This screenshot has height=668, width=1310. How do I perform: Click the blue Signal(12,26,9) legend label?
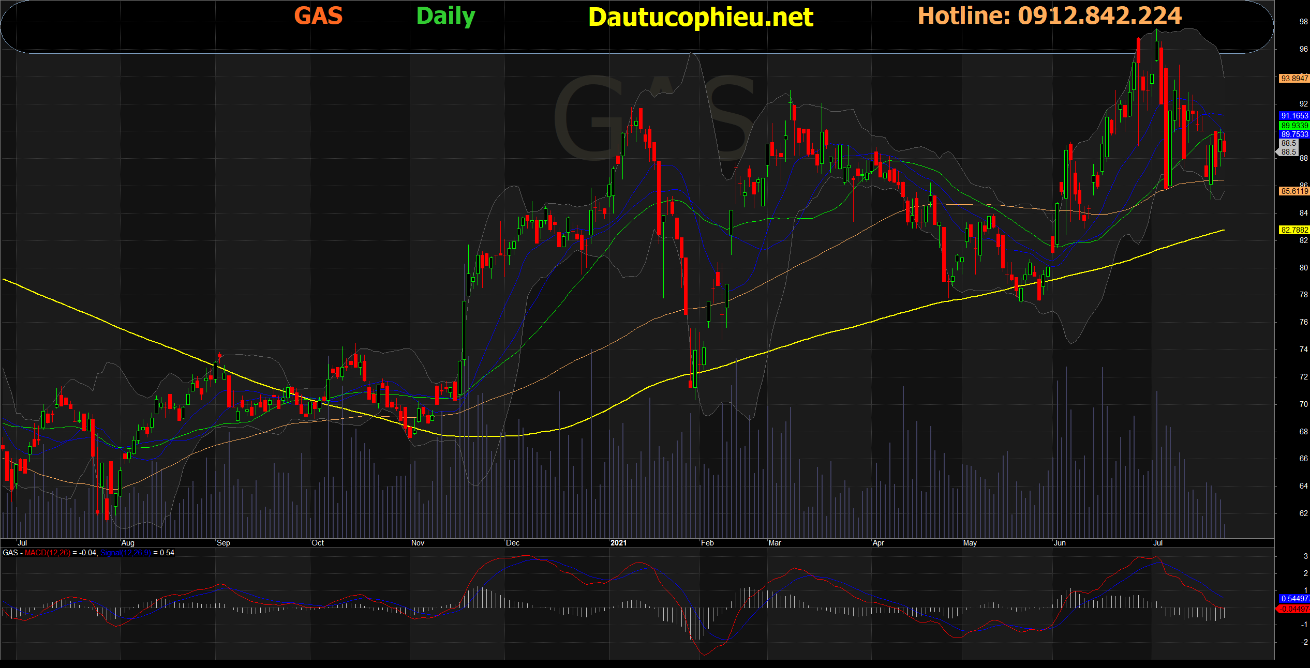click(126, 553)
